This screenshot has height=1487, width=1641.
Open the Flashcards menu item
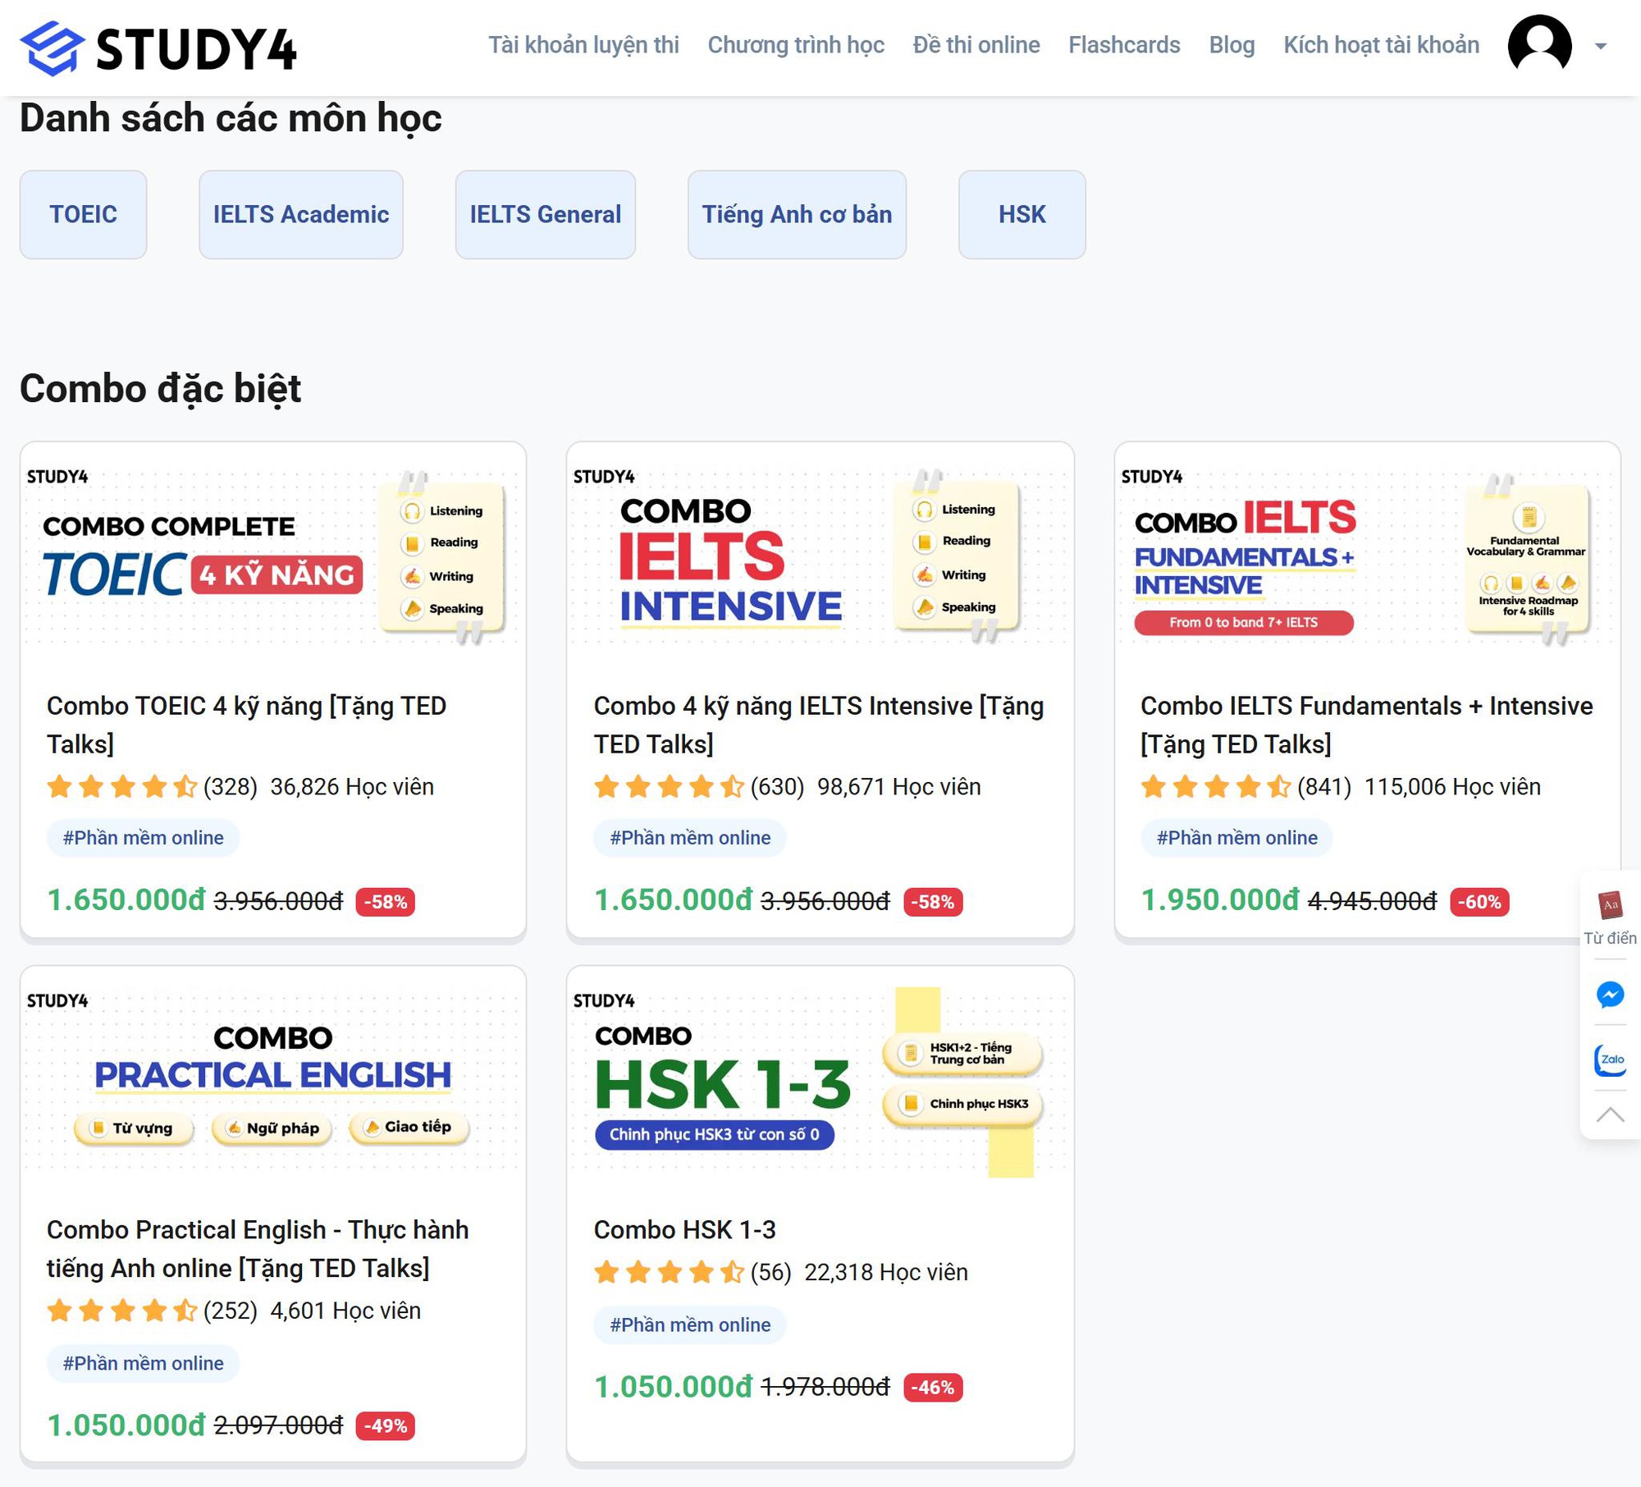pos(1124,45)
